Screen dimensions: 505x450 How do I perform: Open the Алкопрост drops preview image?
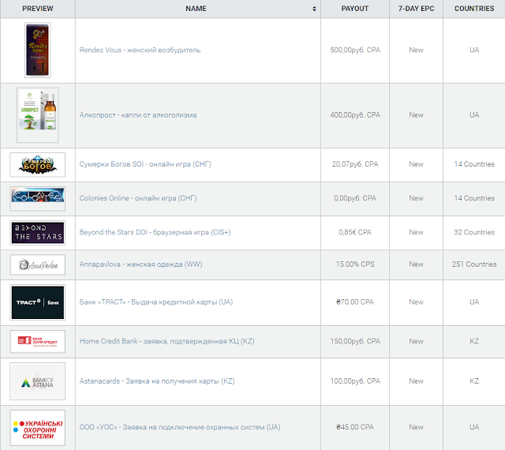click(38, 115)
